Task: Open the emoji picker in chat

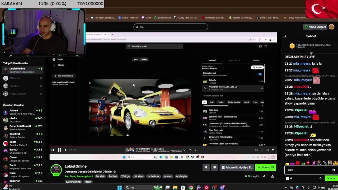Action: (334, 170)
